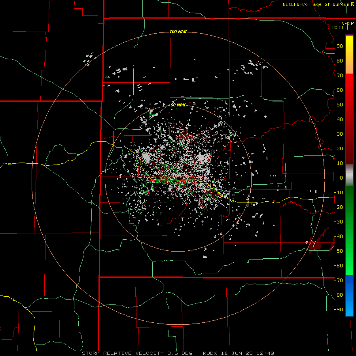Click the -30 scale value
The image size is (356, 356).
click(x=338, y=222)
